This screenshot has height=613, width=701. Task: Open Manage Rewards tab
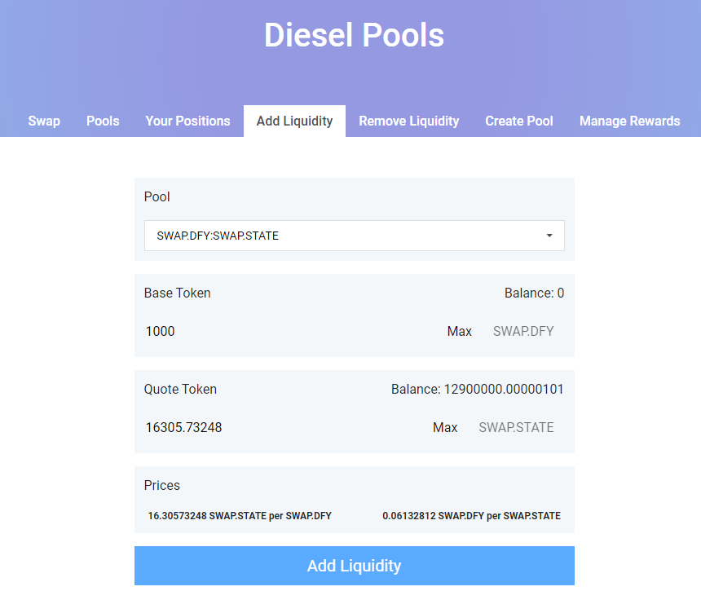(629, 121)
